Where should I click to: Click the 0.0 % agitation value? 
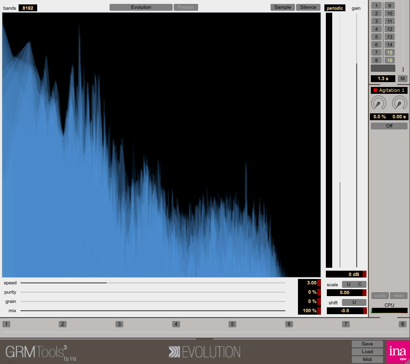(x=379, y=117)
